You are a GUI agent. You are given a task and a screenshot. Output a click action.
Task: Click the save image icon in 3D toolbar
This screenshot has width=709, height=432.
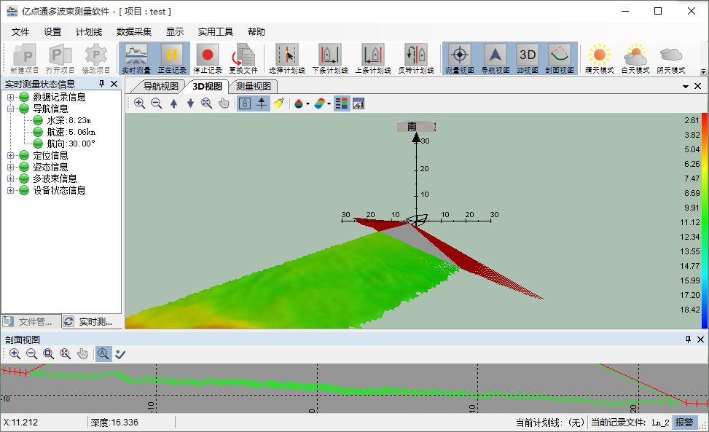(x=359, y=103)
